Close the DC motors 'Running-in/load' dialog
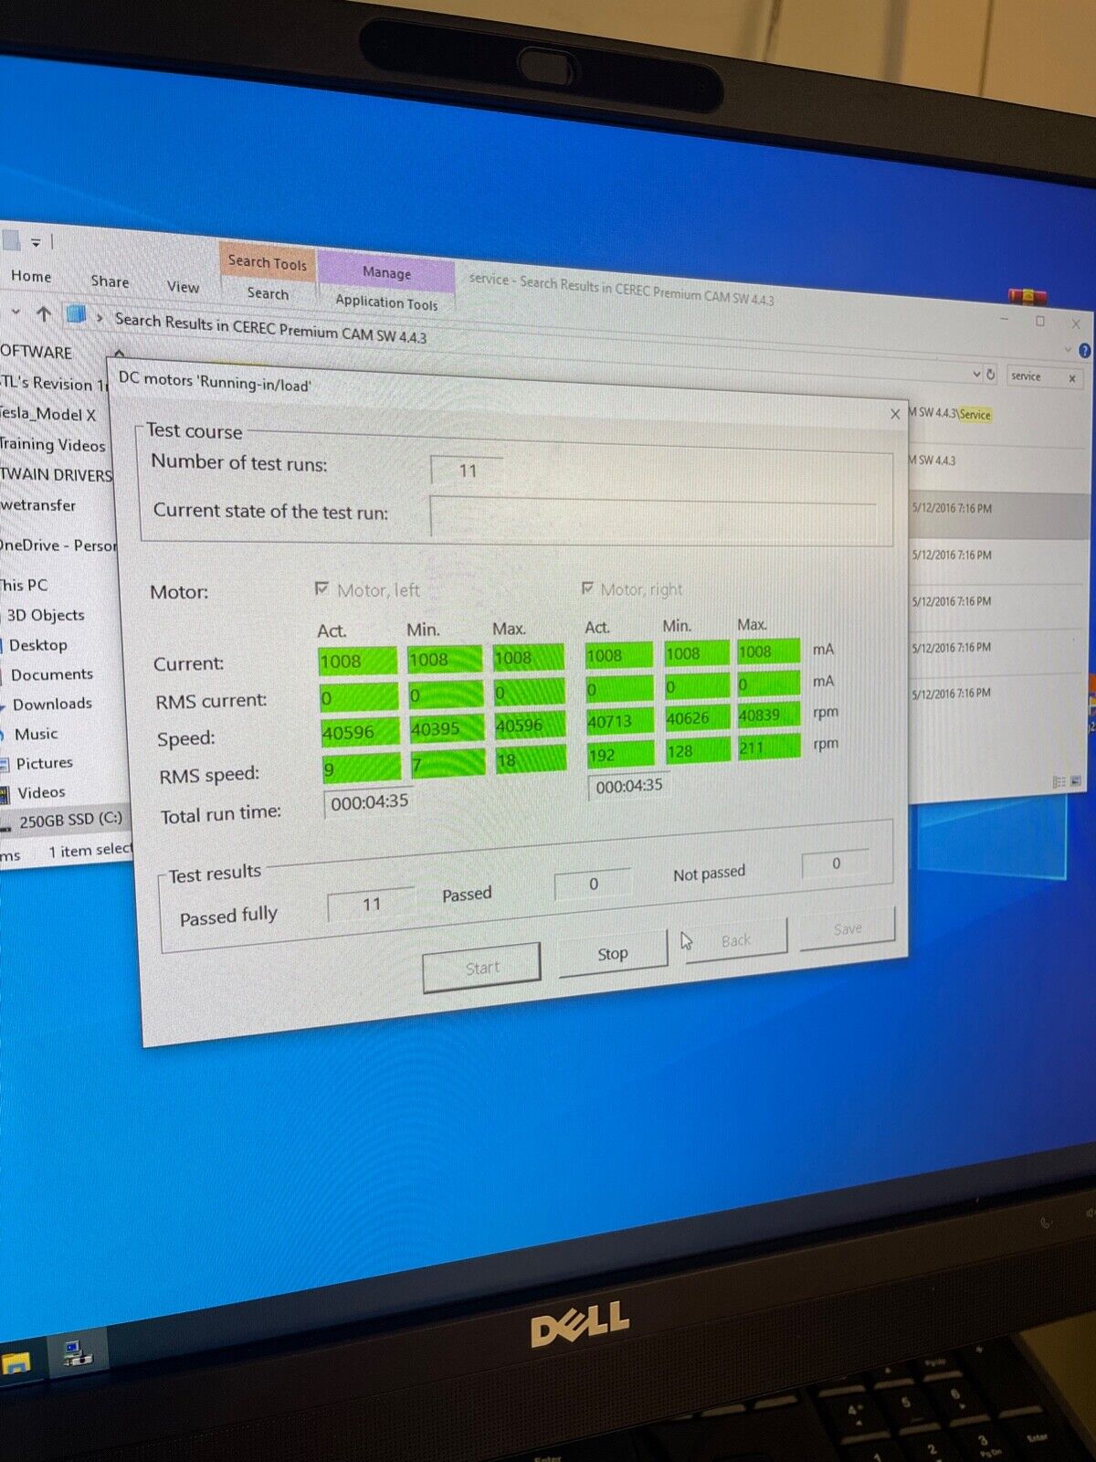Image resolution: width=1096 pixels, height=1462 pixels. [x=895, y=414]
